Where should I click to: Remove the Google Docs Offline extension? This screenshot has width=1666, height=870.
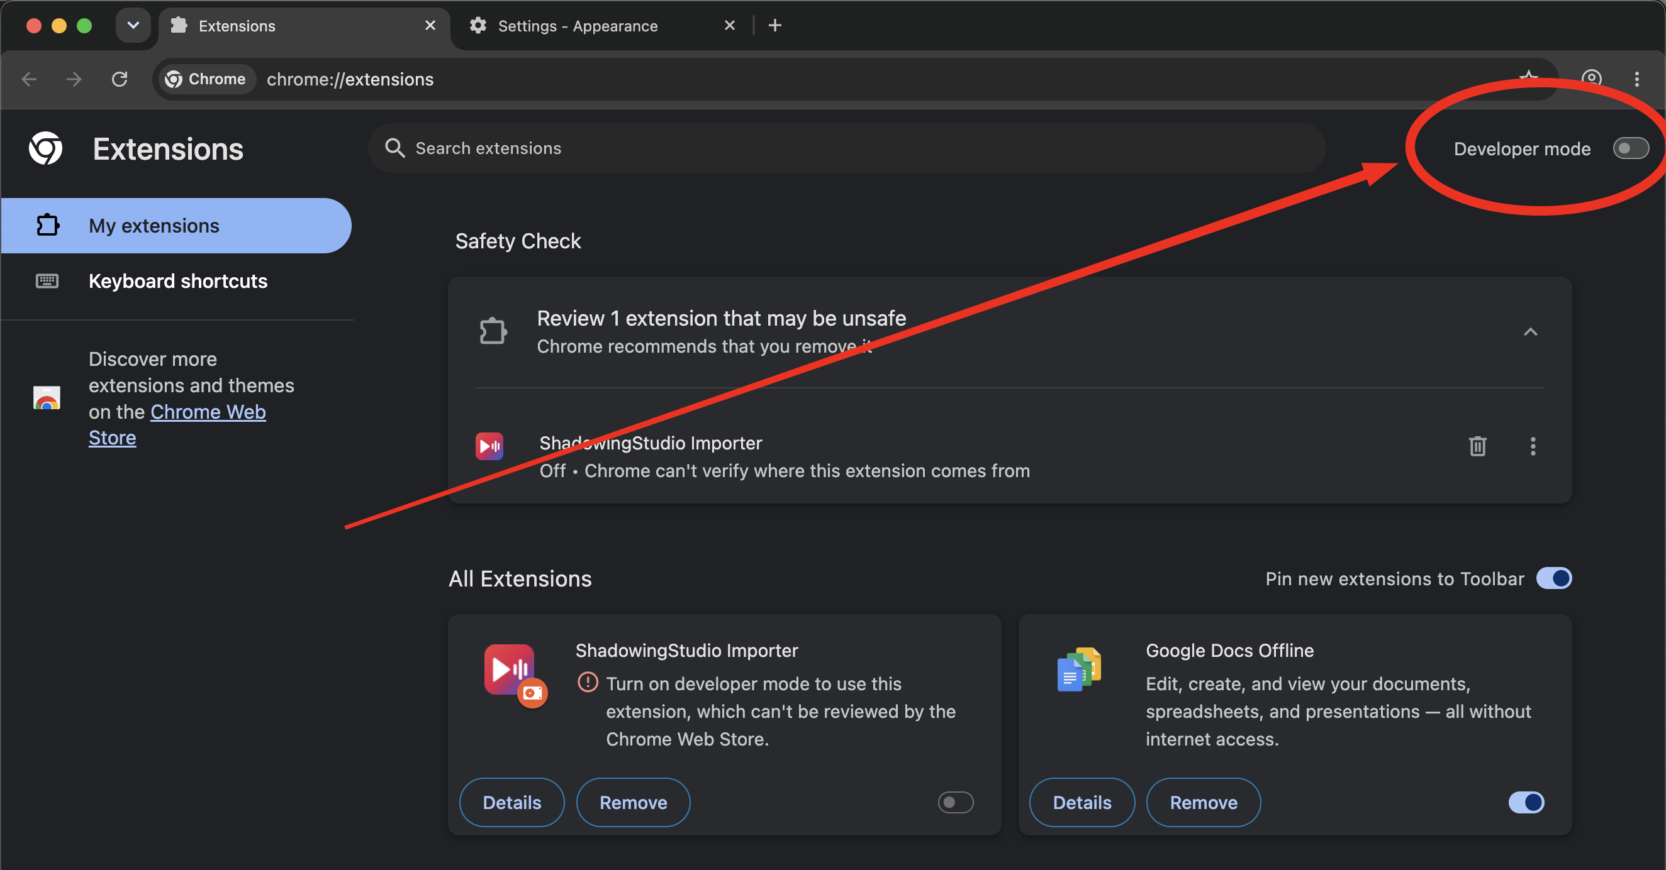pyautogui.click(x=1204, y=802)
